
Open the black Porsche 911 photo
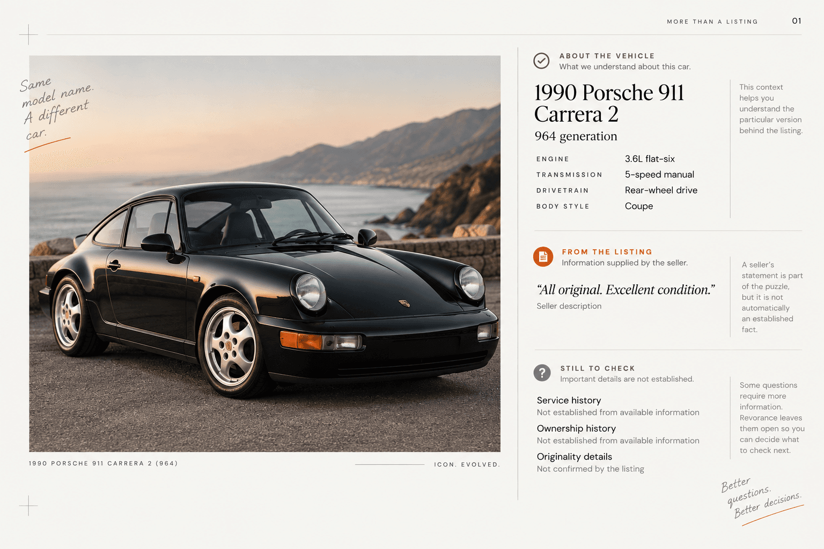[265, 254]
